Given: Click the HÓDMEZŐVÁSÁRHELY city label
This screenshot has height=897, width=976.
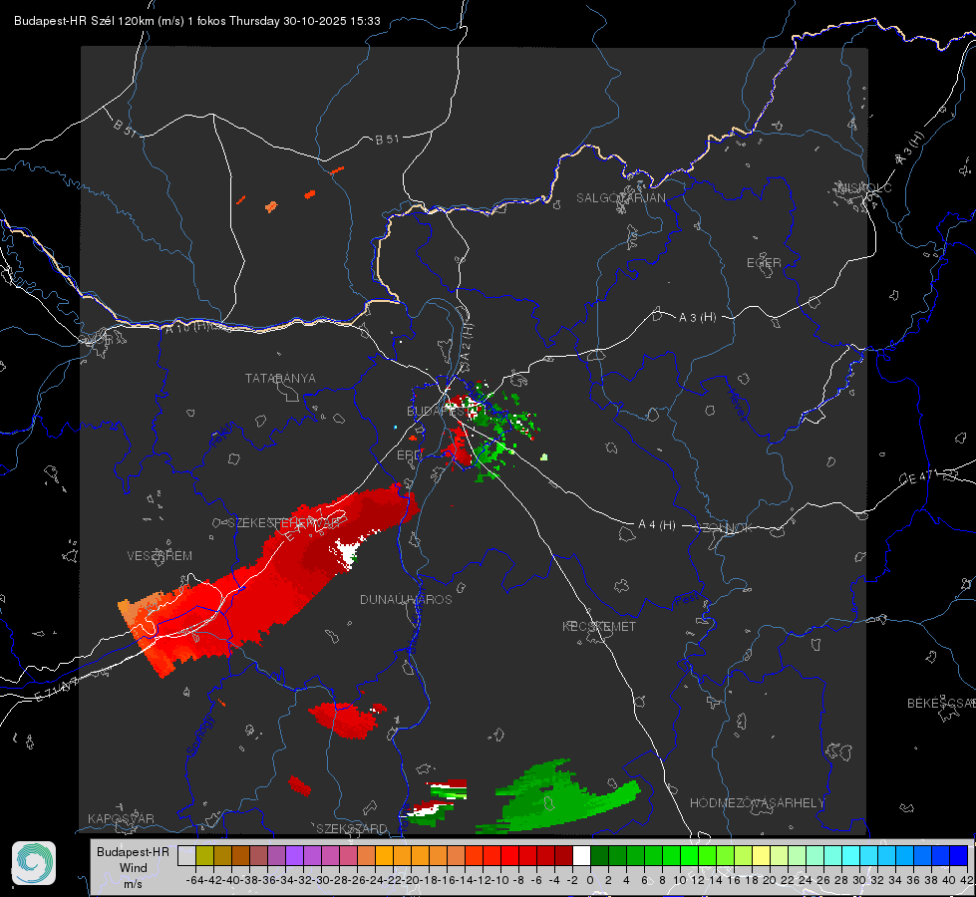Looking at the screenshot, I should 757,803.
